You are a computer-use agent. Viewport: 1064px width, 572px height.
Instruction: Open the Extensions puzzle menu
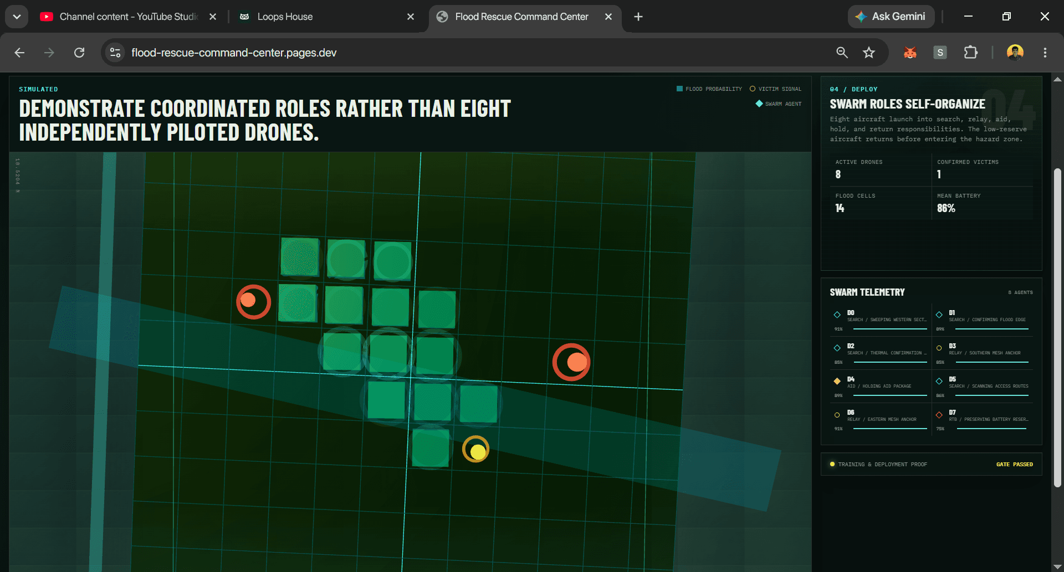(x=970, y=53)
